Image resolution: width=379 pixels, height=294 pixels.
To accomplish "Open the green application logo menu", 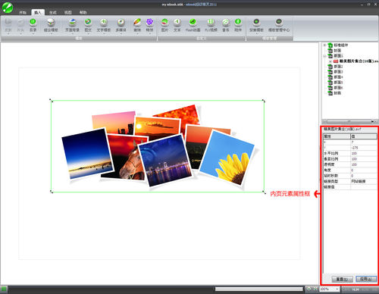I will pyautogui.click(x=8, y=7).
